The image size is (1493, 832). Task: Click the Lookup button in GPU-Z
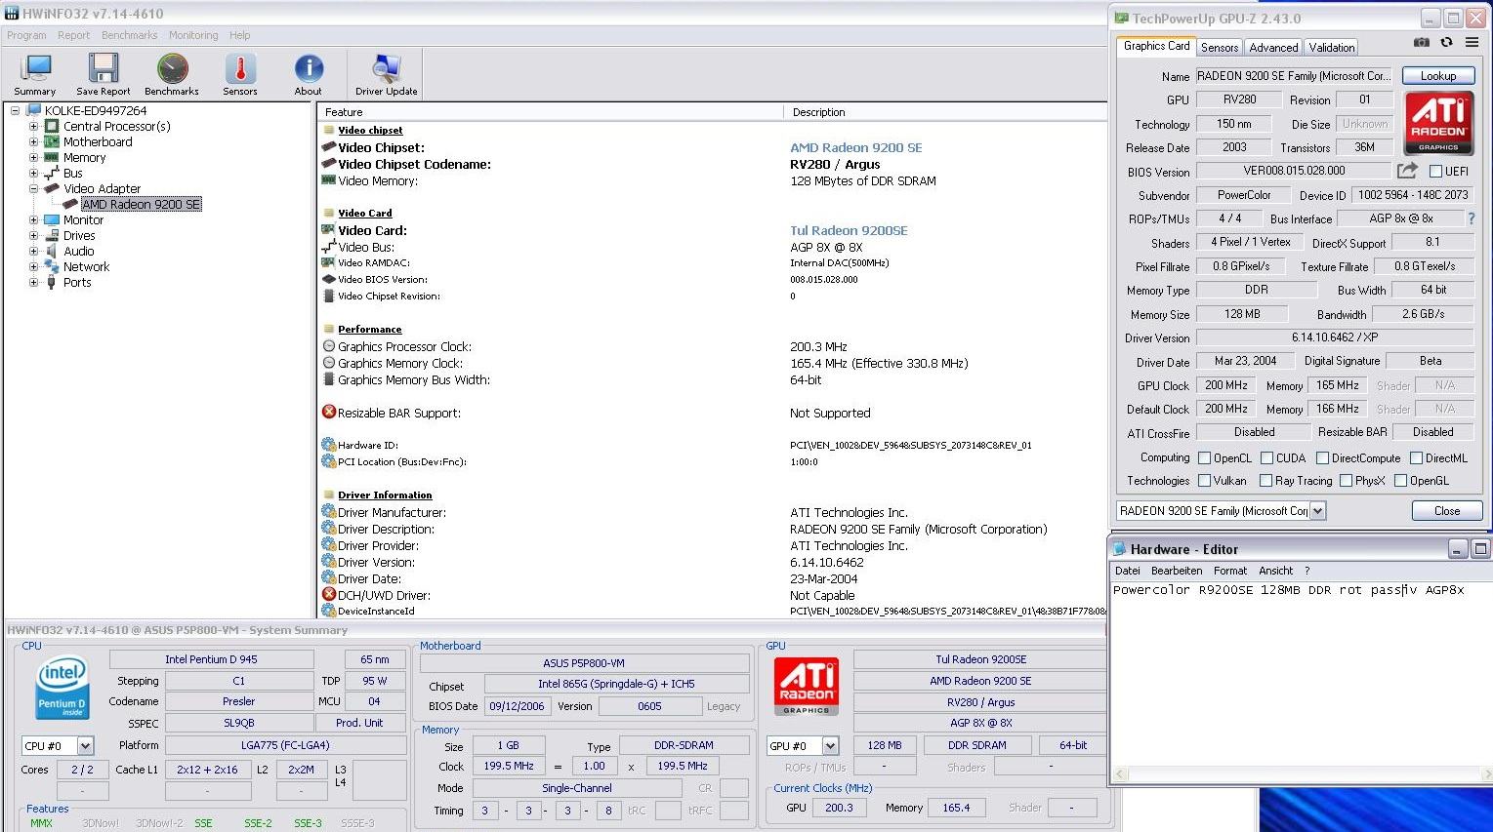(1438, 75)
